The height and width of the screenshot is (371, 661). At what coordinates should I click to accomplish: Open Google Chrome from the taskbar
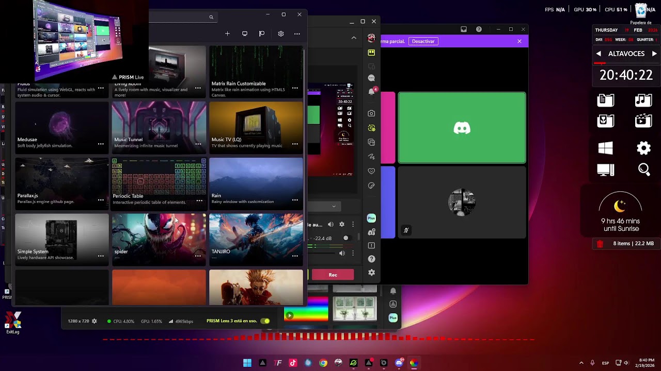[323, 363]
